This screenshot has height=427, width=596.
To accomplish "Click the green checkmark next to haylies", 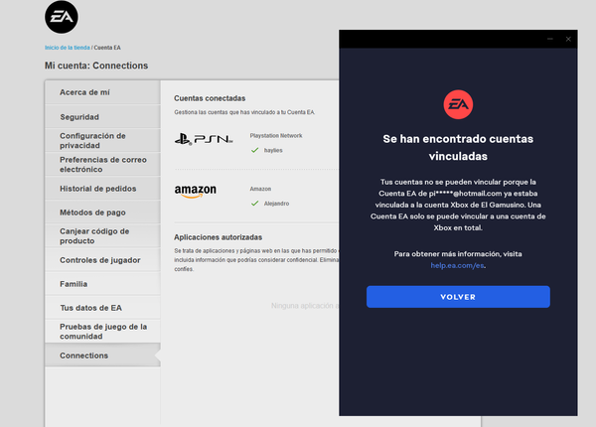I will (x=255, y=150).
